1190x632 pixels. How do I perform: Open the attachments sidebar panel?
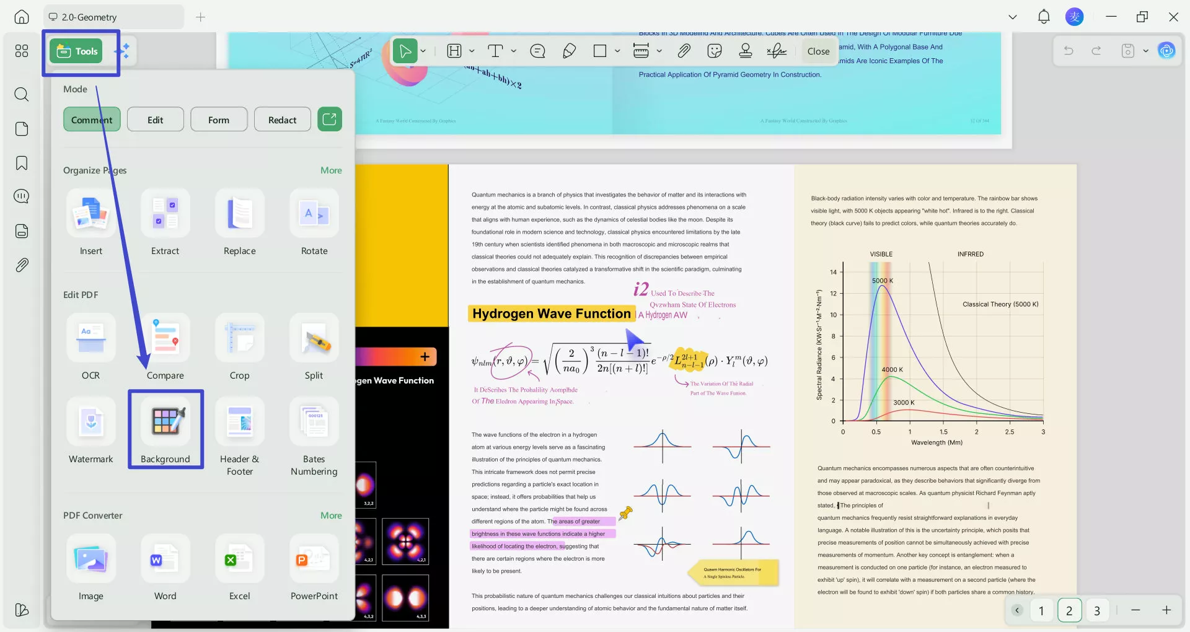tap(22, 265)
